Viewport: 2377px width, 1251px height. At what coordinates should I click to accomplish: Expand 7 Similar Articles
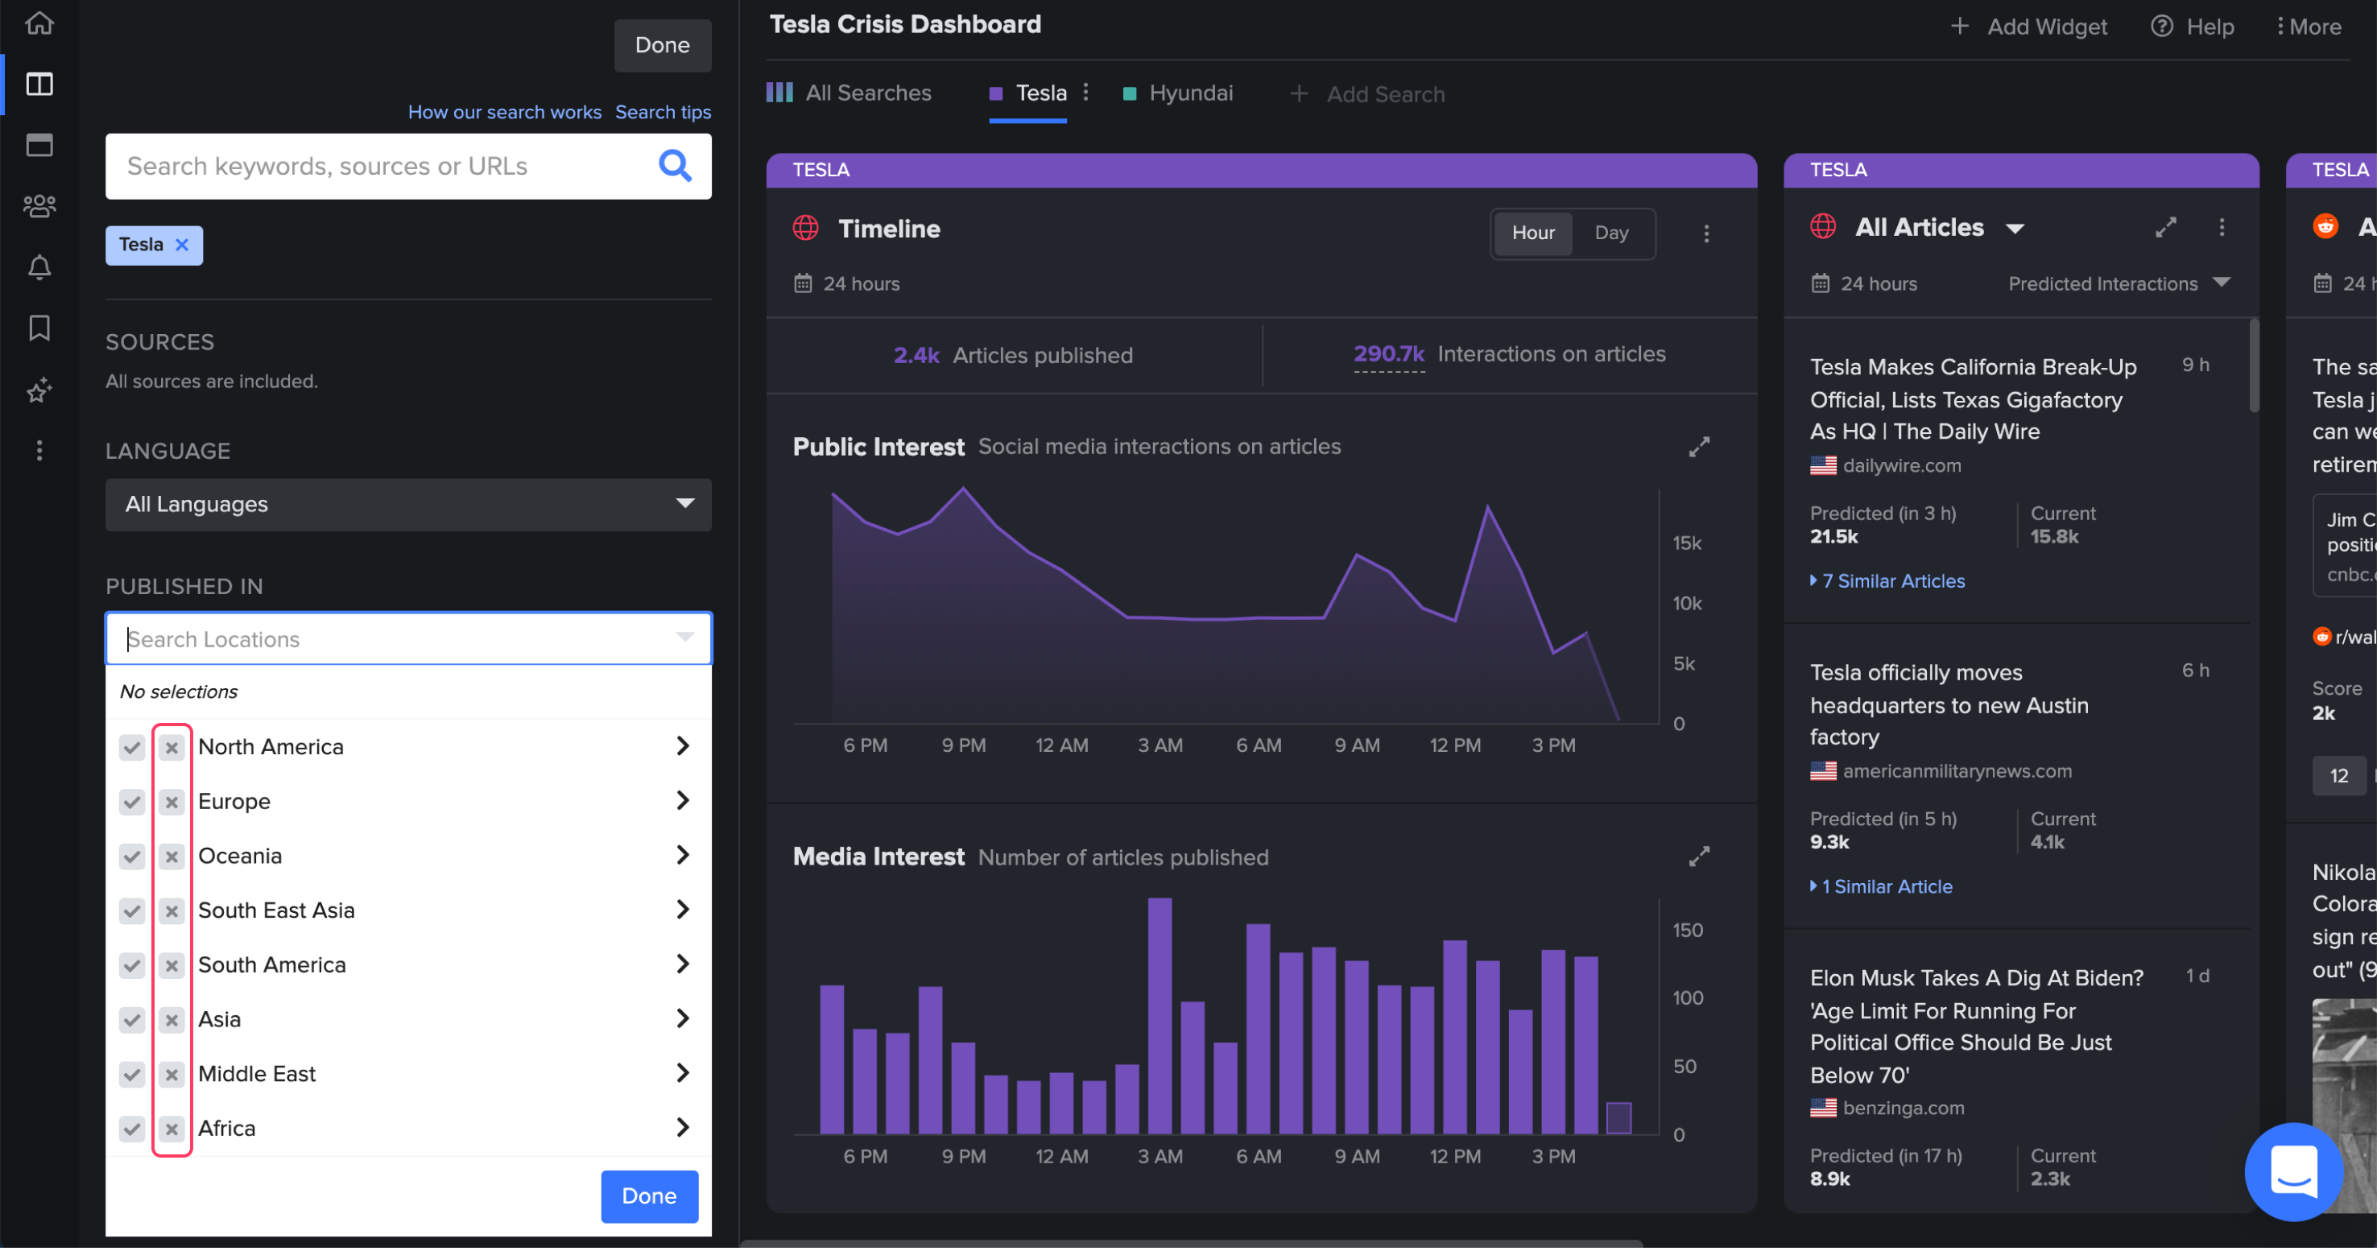(1888, 581)
